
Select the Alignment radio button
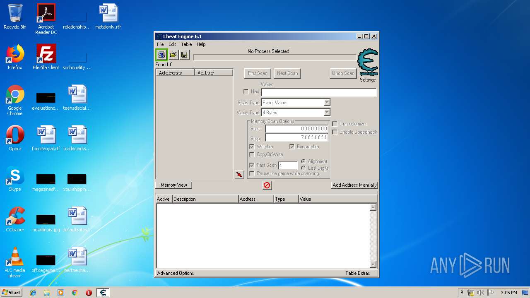[x=304, y=161]
